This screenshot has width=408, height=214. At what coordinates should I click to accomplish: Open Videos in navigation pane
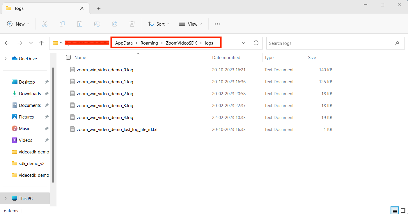(x=25, y=140)
